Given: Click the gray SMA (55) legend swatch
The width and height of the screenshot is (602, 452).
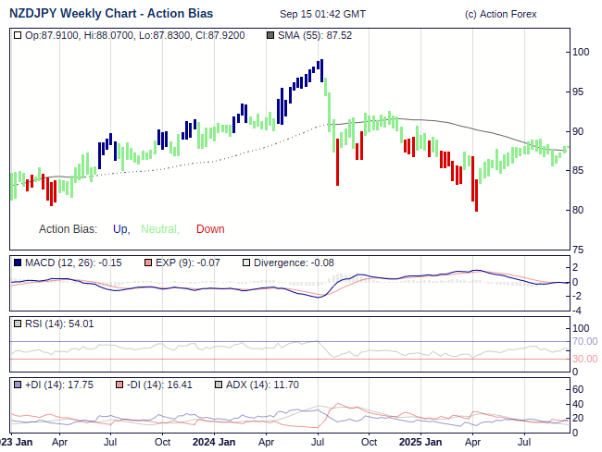Looking at the screenshot, I should [x=270, y=35].
